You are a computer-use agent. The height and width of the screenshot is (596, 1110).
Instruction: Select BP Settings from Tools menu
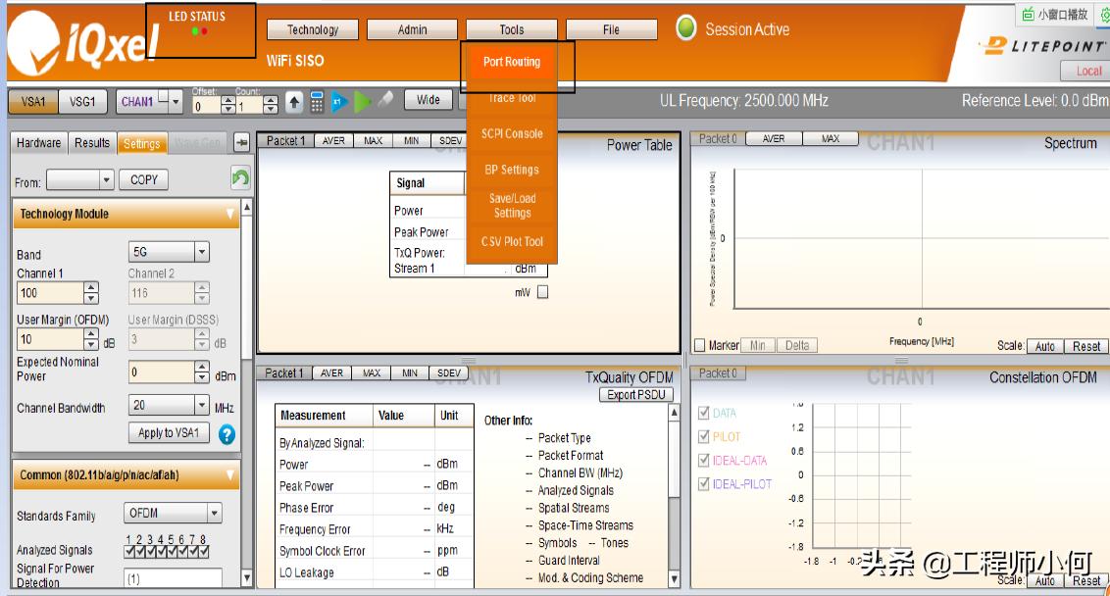(x=512, y=170)
